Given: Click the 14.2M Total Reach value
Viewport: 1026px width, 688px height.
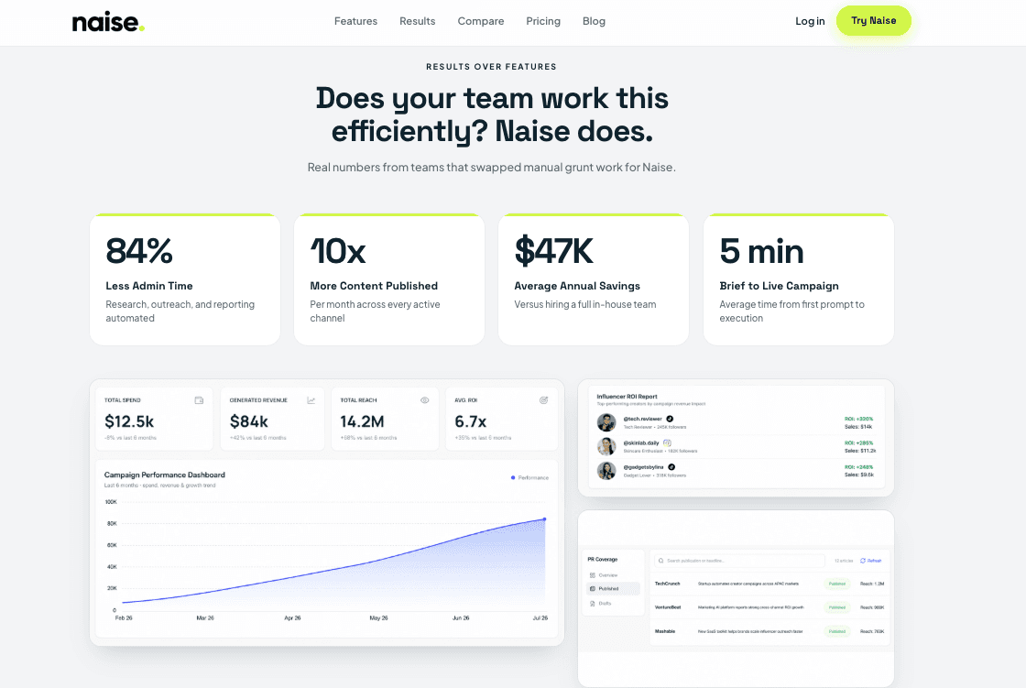Looking at the screenshot, I should pos(362,421).
